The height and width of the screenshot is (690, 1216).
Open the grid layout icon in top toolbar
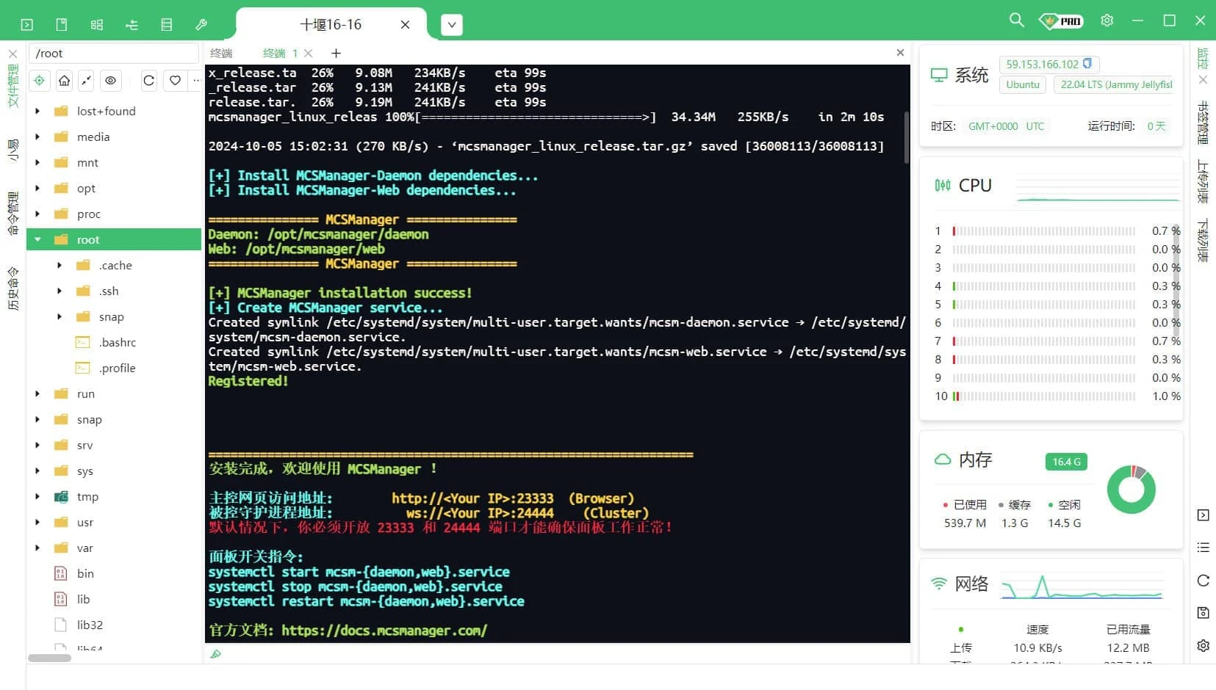click(96, 25)
